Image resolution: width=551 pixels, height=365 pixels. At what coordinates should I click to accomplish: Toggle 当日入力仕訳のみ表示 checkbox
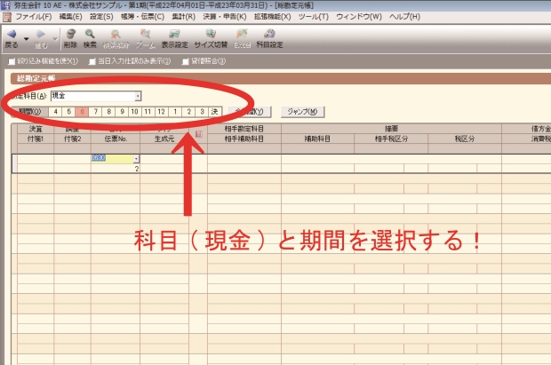tap(92, 61)
